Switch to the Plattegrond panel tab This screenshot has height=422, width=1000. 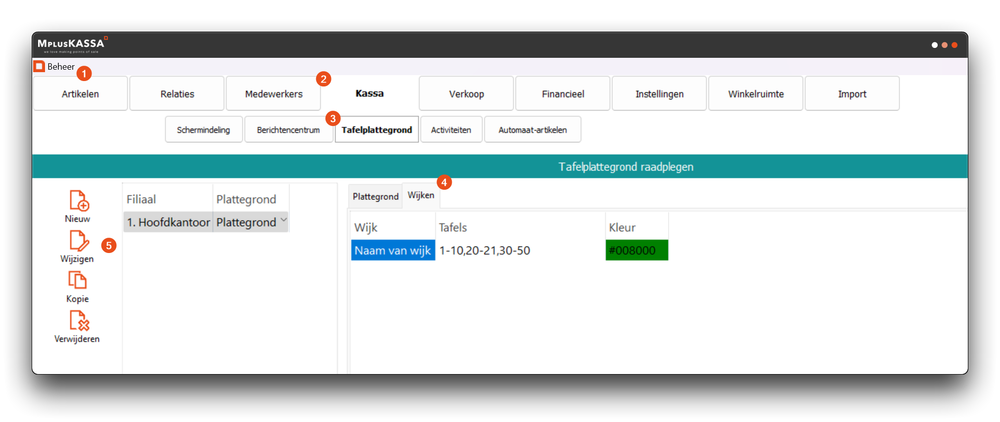pos(375,197)
